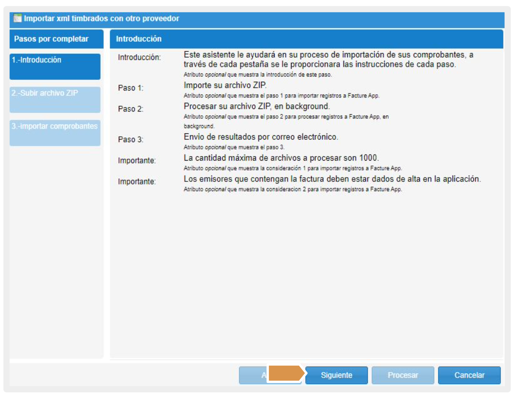This screenshot has width=516, height=398.
Task: Open the 3.-importar comprobantes step
Action: coord(55,133)
